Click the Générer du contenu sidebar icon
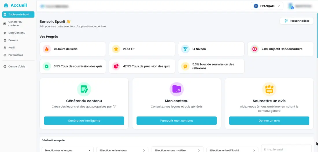Image resolution: width=318 pixels, height=152 pixels. pyautogui.click(x=5, y=24)
